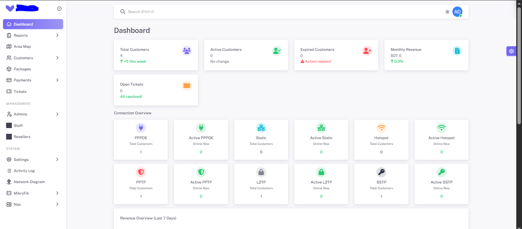
Task: Open the Activity Log link
Action: pos(24,171)
